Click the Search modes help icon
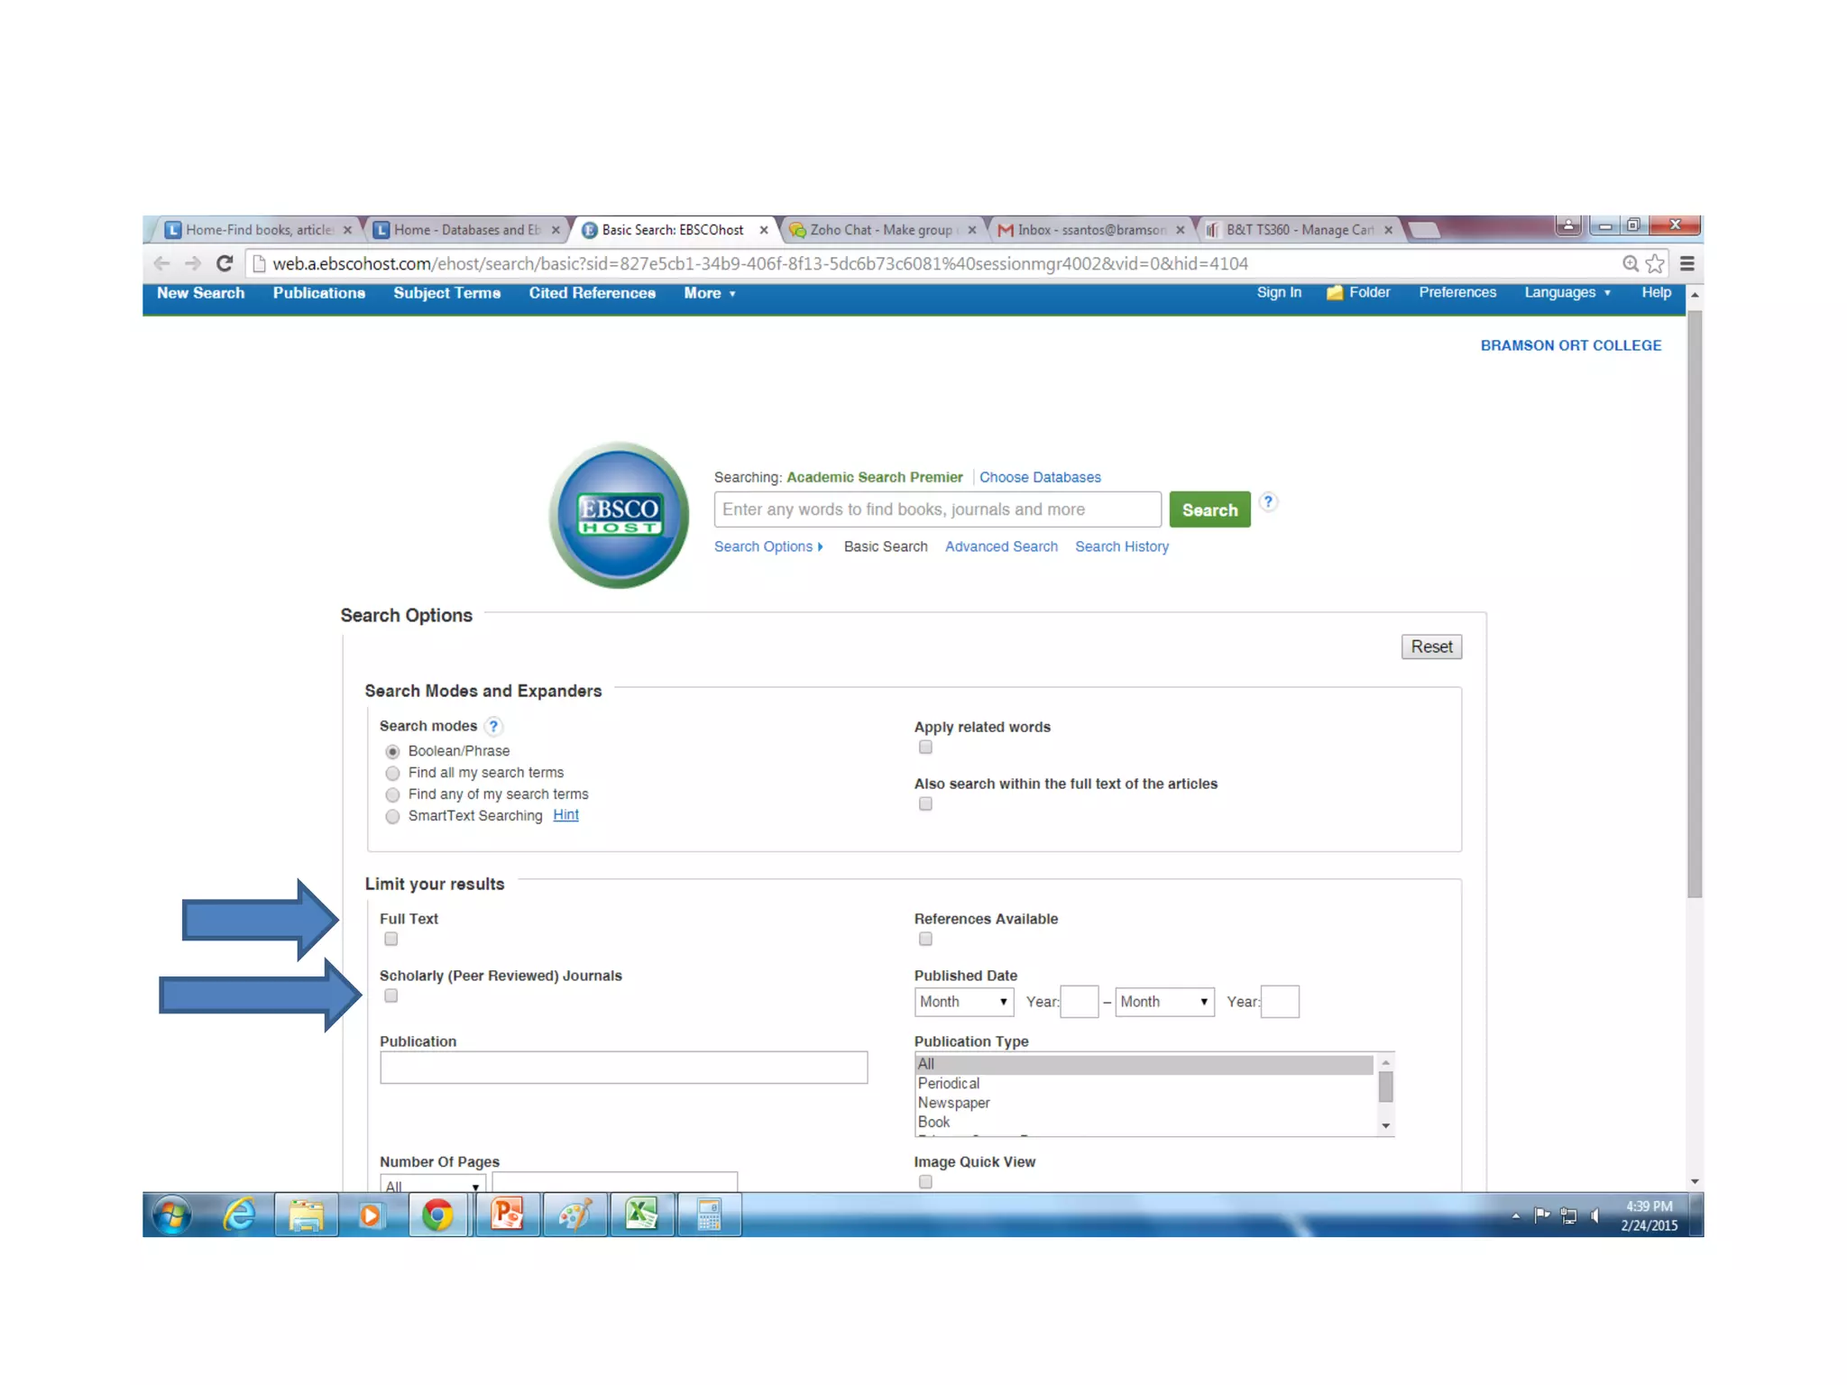This screenshot has width=1847, height=1385. [493, 726]
